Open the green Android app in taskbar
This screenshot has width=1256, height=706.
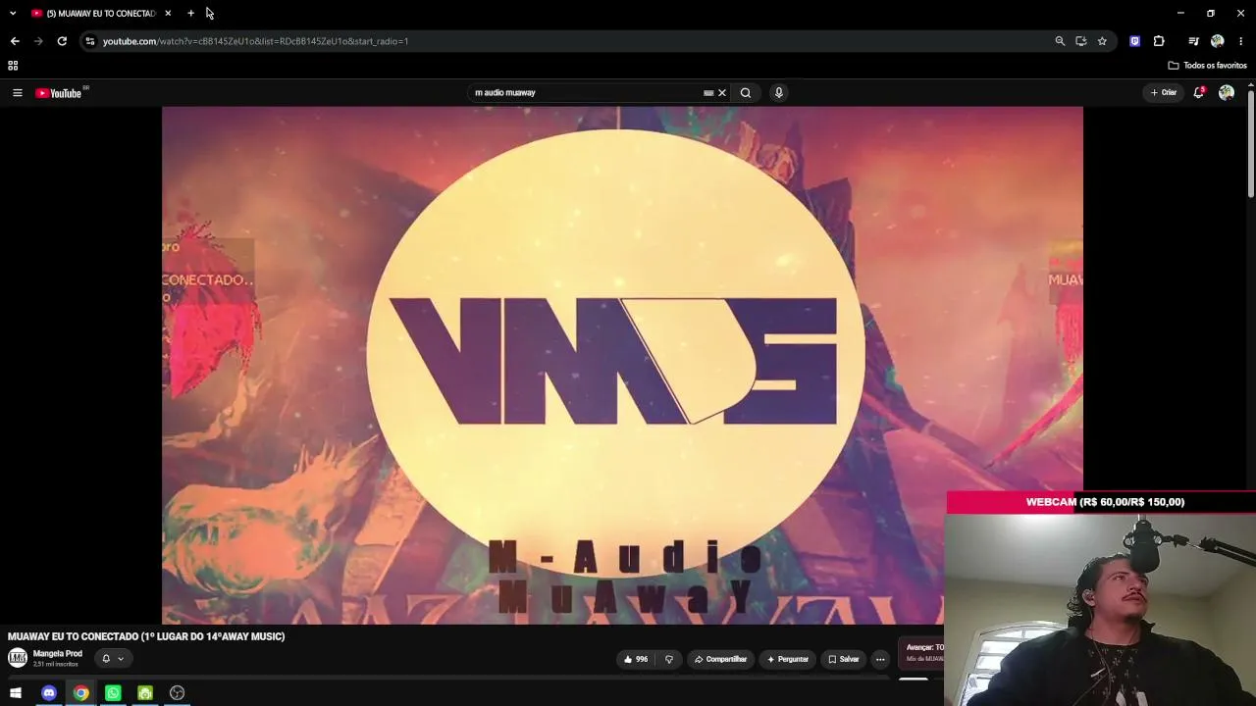[145, 693]
